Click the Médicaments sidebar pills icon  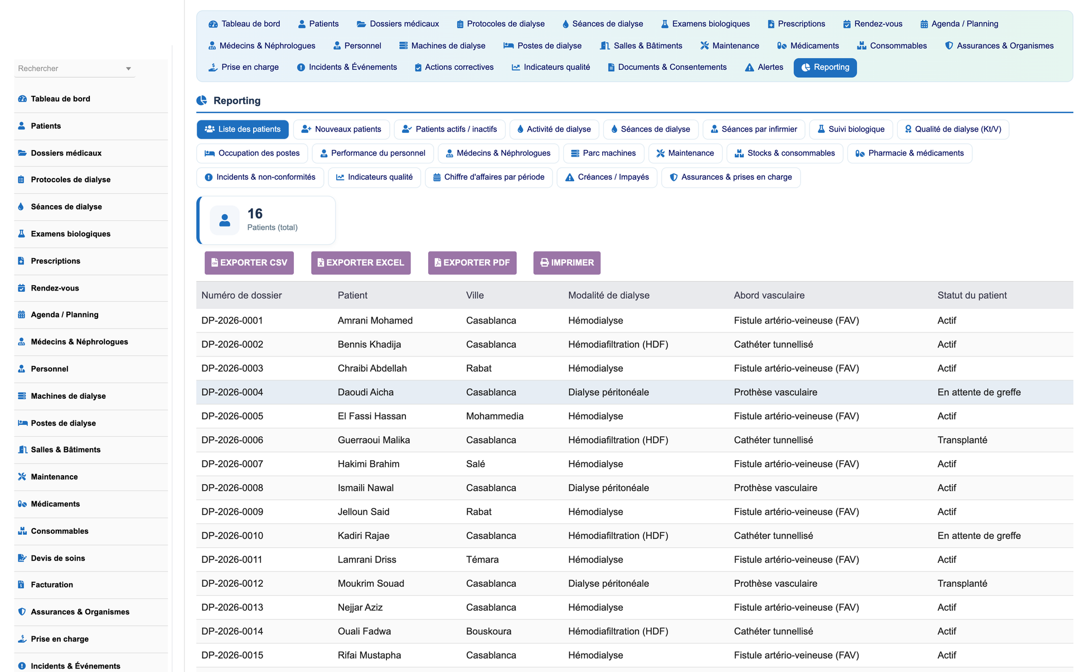tap(22, 504)
